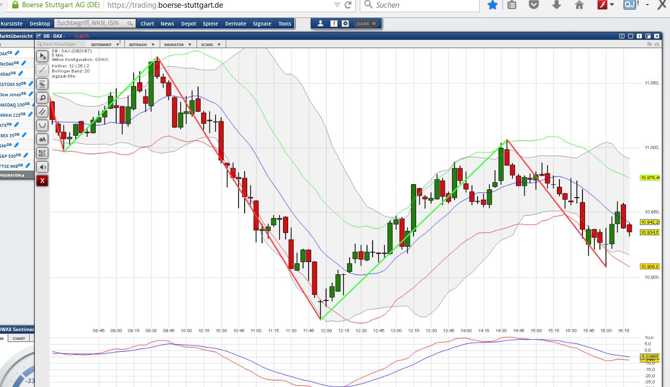
Task: Select IBEX 35 in market overview
Action: pyautogui.click(x=9, y=135)
